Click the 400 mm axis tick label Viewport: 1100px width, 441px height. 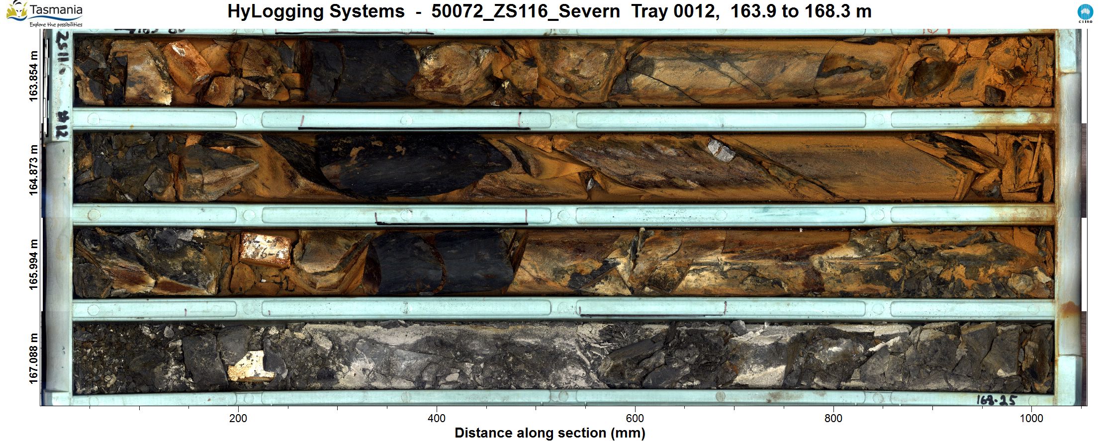point(437,419)
